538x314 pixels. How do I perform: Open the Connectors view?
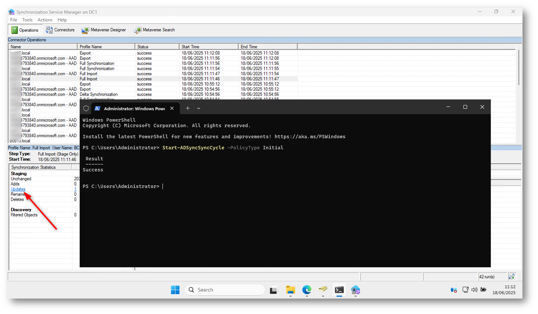[60, 30]
